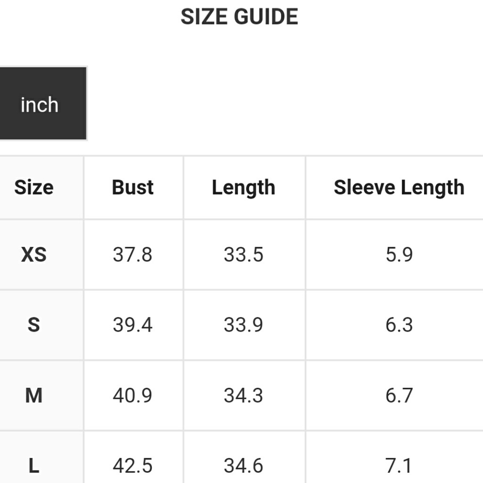Click XS sleeve length value 5.9
Viewport: 483px width, 483px height.
pos(399,255)
